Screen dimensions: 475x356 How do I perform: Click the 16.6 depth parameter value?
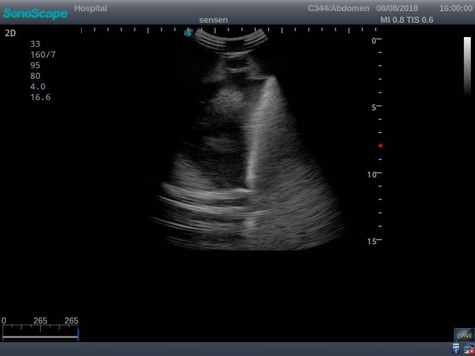pos(40,97)
